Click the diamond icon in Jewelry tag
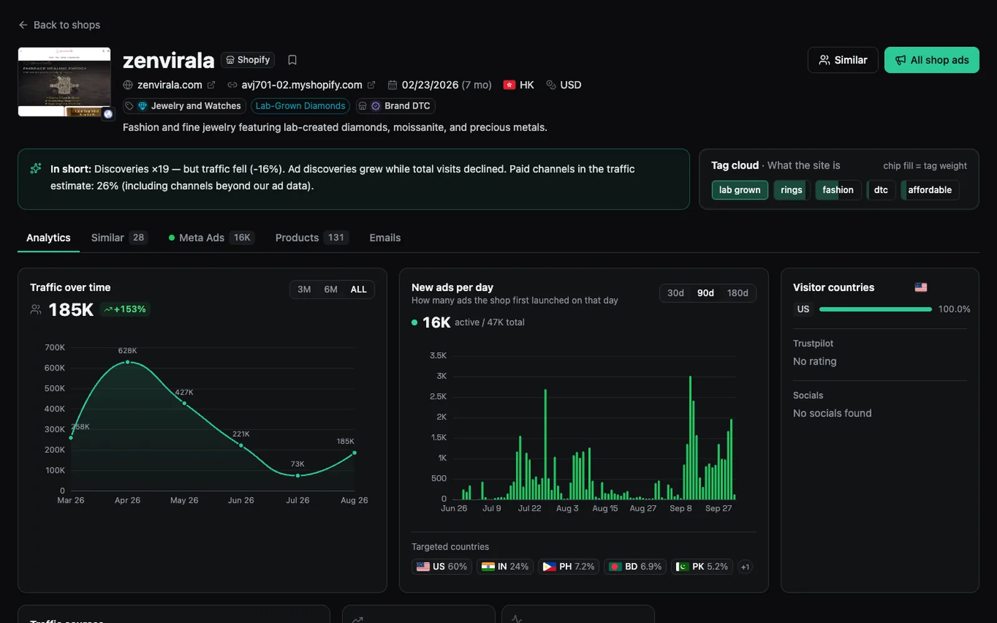 coord(142,106)
